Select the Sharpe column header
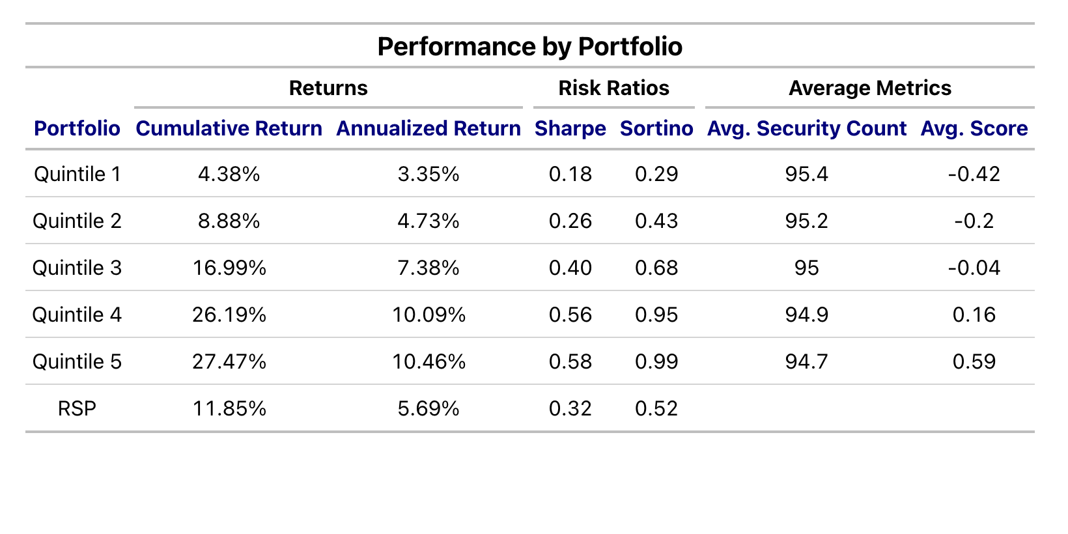 pos(570,128)
